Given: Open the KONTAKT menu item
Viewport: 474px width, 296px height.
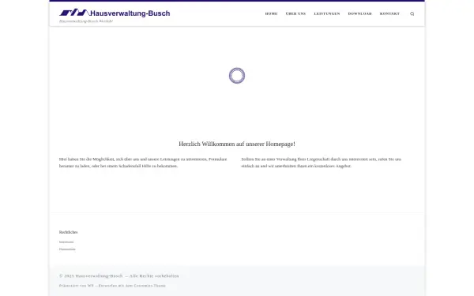Looking at the screenshot, I should (x=389, y=13).
